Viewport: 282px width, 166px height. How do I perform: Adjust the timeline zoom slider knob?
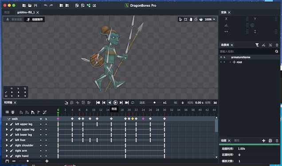point(27,161)
